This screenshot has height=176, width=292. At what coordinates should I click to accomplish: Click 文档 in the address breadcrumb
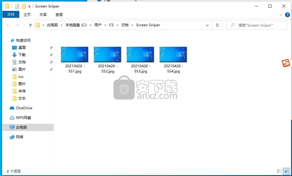[125, 25]
